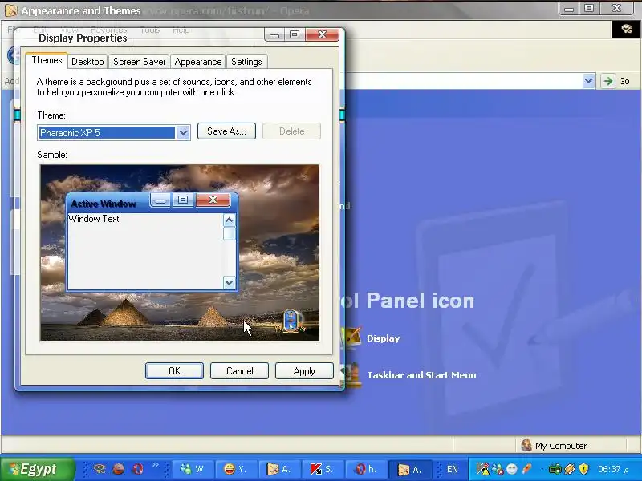The width and height of the screenshot is (642, 481).
Task: Click the EN language indicator
Action: click(x=453, y=469)
